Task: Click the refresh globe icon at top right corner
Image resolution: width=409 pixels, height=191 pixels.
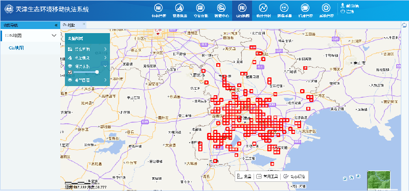Action: click(404, 25)
